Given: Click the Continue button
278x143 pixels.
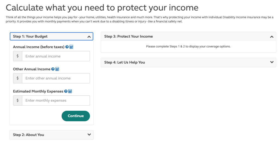Looking at the screenshot, I should [76, 116].
